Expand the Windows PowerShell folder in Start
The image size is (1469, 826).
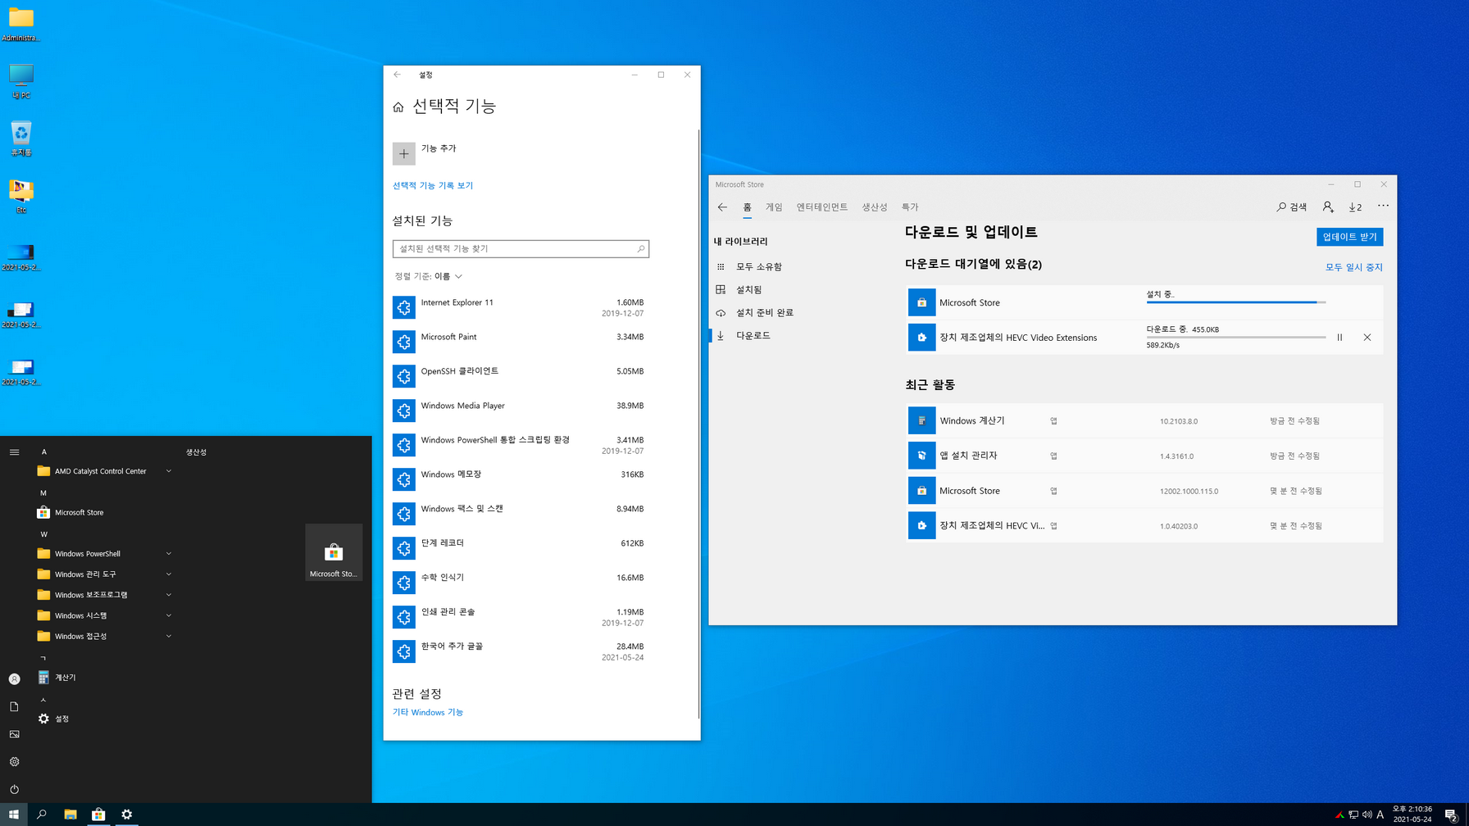pyautogui.click(x=105, y=554)
